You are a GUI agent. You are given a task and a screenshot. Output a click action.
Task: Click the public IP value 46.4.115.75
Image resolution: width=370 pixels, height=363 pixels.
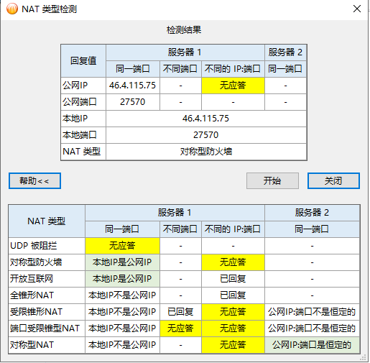tap(133, 86)
